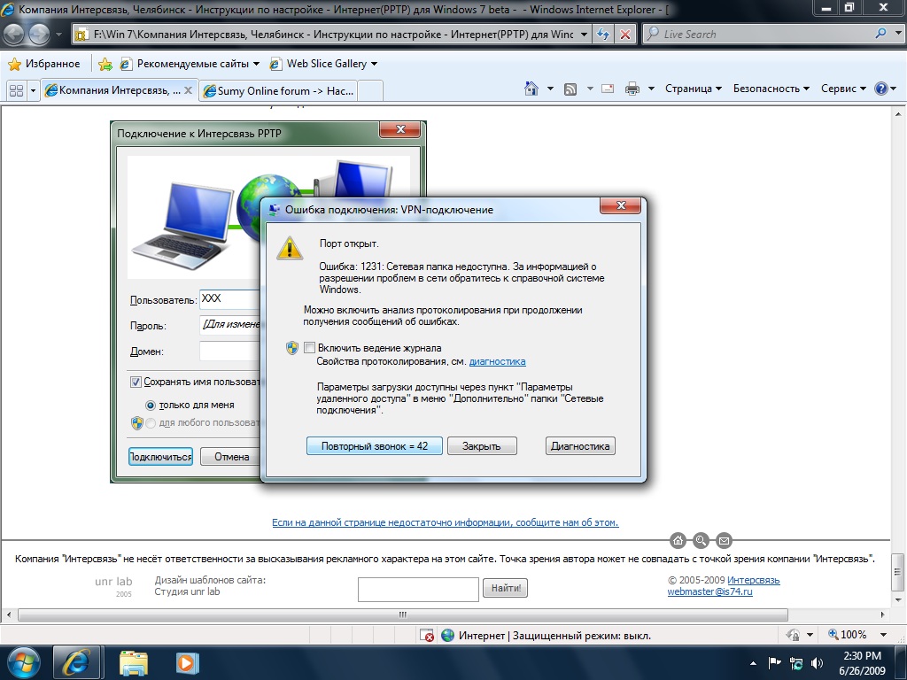Click the envelope icon on page footer
The image size is (907, 680).
[x=724, y=540]
